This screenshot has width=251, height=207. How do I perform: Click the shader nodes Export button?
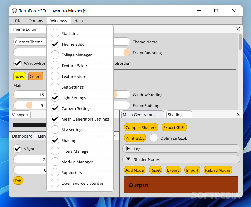pos(173,170)
